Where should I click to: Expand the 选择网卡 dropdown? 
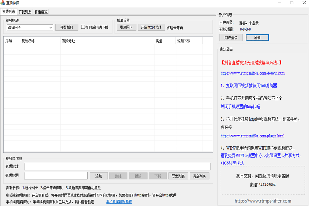click(x=30, y=27)
